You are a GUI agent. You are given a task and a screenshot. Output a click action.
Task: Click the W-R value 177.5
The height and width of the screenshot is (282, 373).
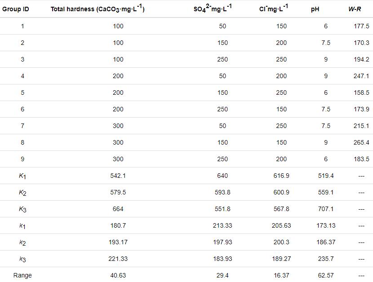pyautogui.click(x=361, y=26)
